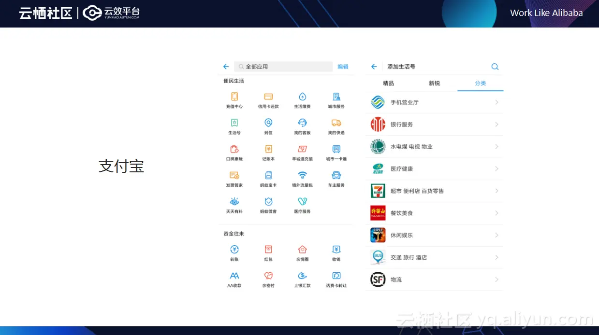This screenshot has width=599, height=335.
Task: Expand the 物流 row chevron
Action: click(x=497, y=279)
